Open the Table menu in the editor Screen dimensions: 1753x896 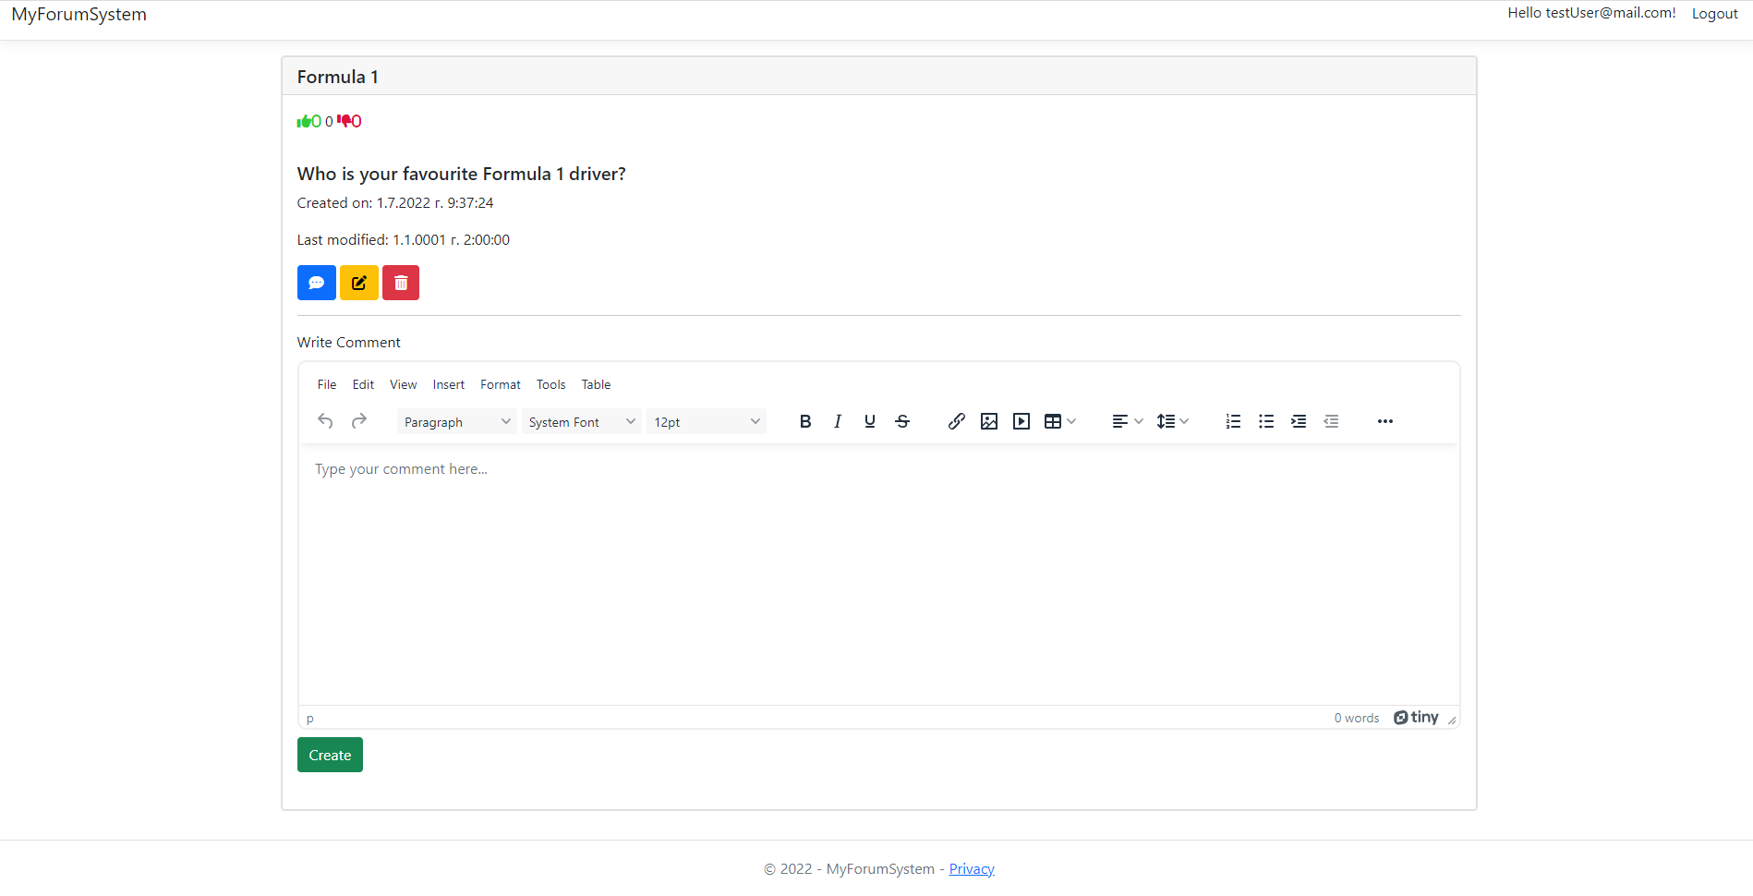[x=596, y=384]
